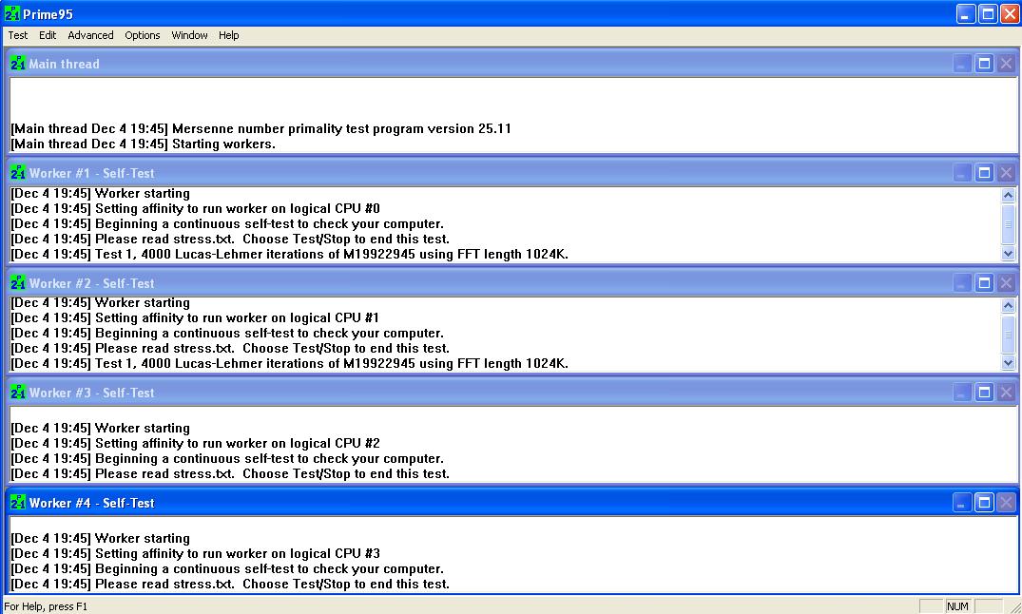1022x614 pixels.
Task: Maximize the Main thread child window
Action: (x=984, y=64)
